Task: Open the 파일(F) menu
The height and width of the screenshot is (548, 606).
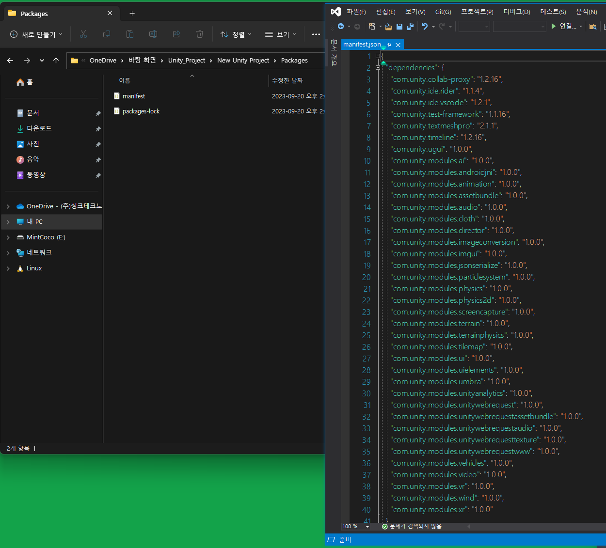Action: point(356,12)
